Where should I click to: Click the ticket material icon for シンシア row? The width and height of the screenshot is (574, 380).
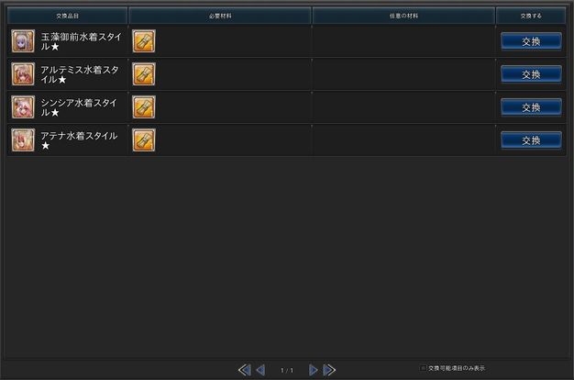pos(144,107)
